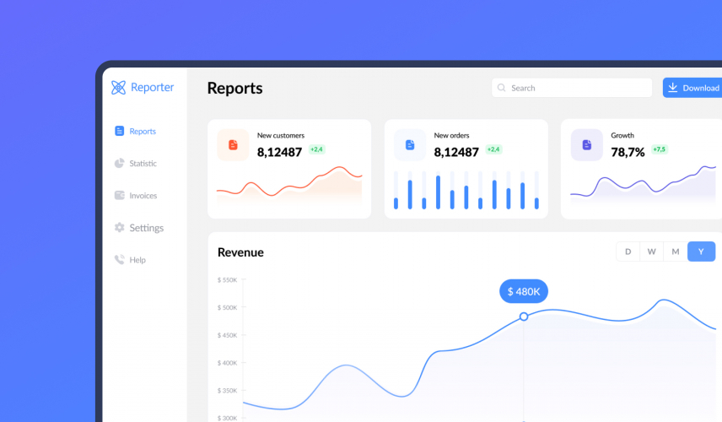Click the blue New orders document icon
Image resolution: width=722 pixels, height=422 pixels.
click(x=410, y=145)
